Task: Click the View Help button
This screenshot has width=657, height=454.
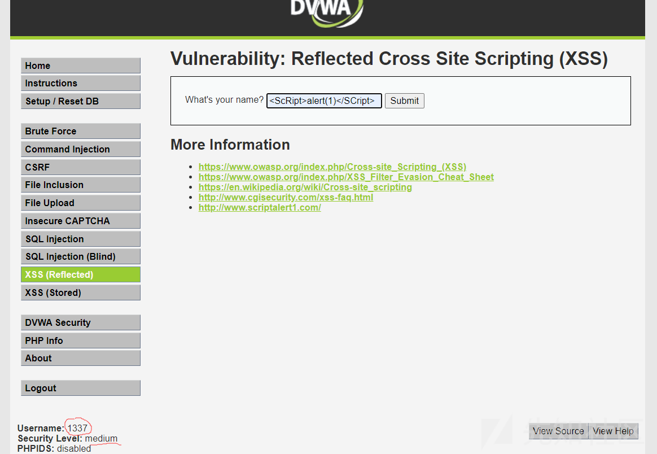Action: point(613,431)
